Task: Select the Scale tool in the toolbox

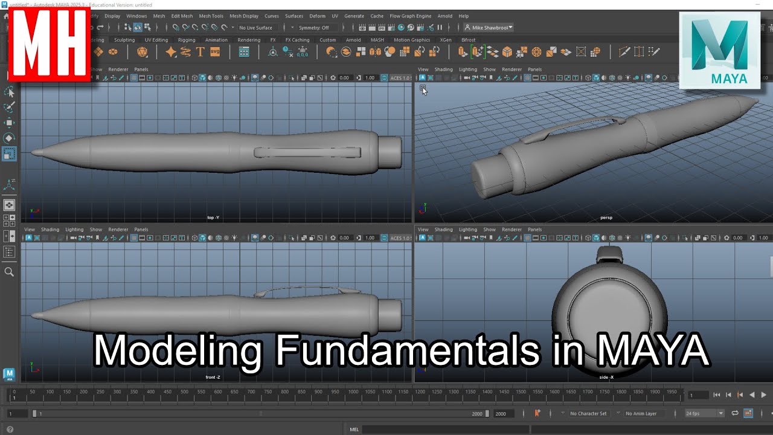Action: click(x=10, y=154)
